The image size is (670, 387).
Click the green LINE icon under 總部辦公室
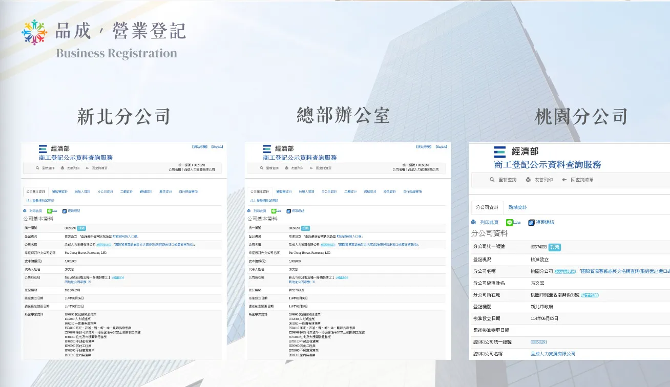[274, 210]
